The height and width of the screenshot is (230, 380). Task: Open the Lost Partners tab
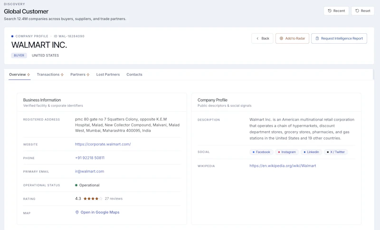(108, 75)
